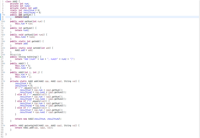Click 'else if ("/".equals(val))' on line 49

click(x=32, y=108)
